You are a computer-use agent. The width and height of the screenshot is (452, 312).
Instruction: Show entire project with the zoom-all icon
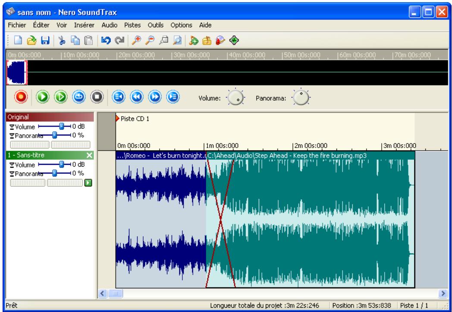pyautogui.click(x=177, y=41)
